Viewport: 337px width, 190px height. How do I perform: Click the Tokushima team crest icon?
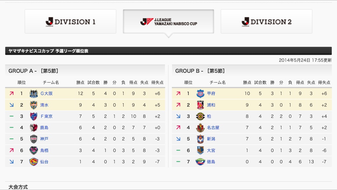(200, 162)
